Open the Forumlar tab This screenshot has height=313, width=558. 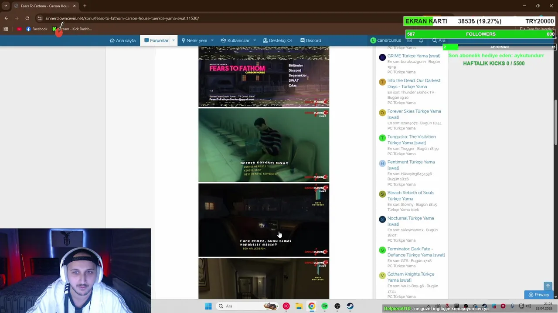(156, 40)
